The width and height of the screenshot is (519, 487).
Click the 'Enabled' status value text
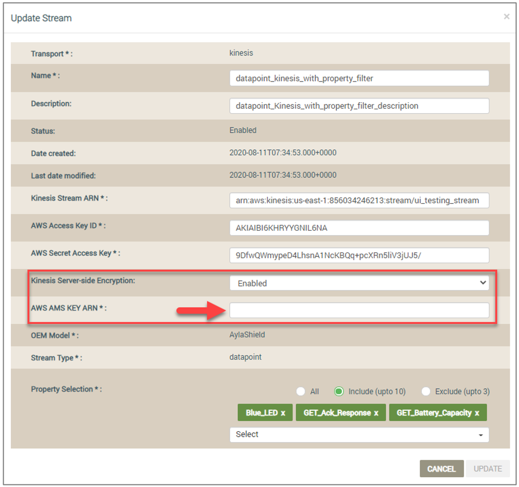(243, 130)
